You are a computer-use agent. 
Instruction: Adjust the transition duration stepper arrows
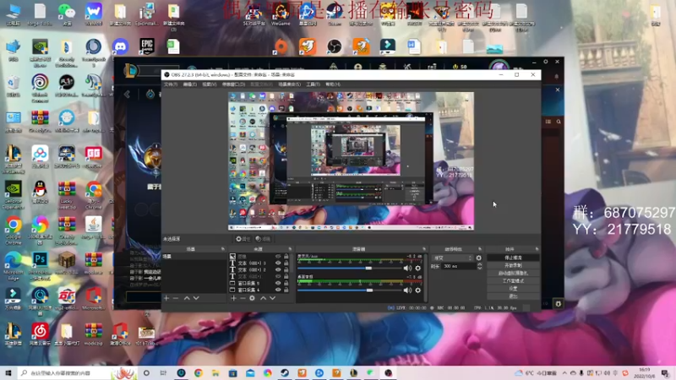click(x=479, y=266)
